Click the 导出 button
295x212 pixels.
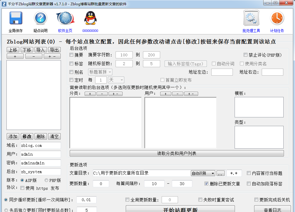click(x=54, y=50)
